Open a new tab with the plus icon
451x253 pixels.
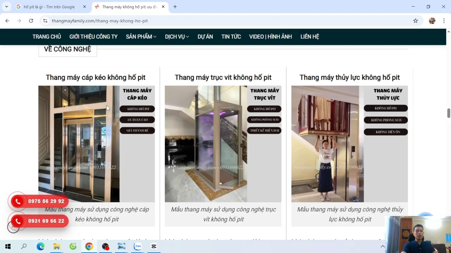tap(175, 7)
